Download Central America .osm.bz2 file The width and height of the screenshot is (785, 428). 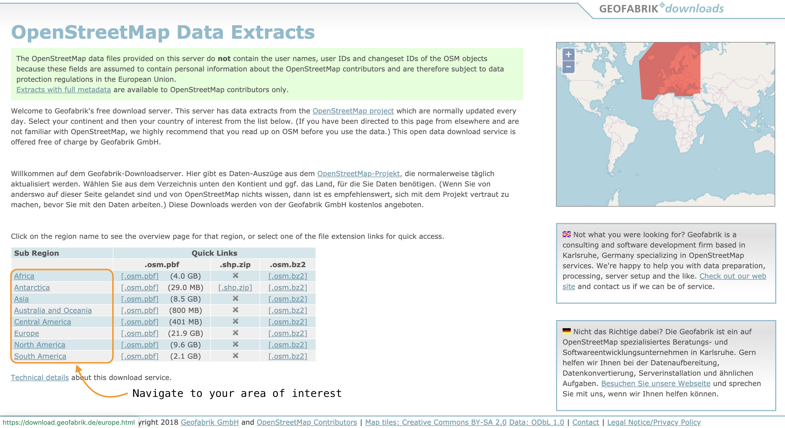coord(288,322)
